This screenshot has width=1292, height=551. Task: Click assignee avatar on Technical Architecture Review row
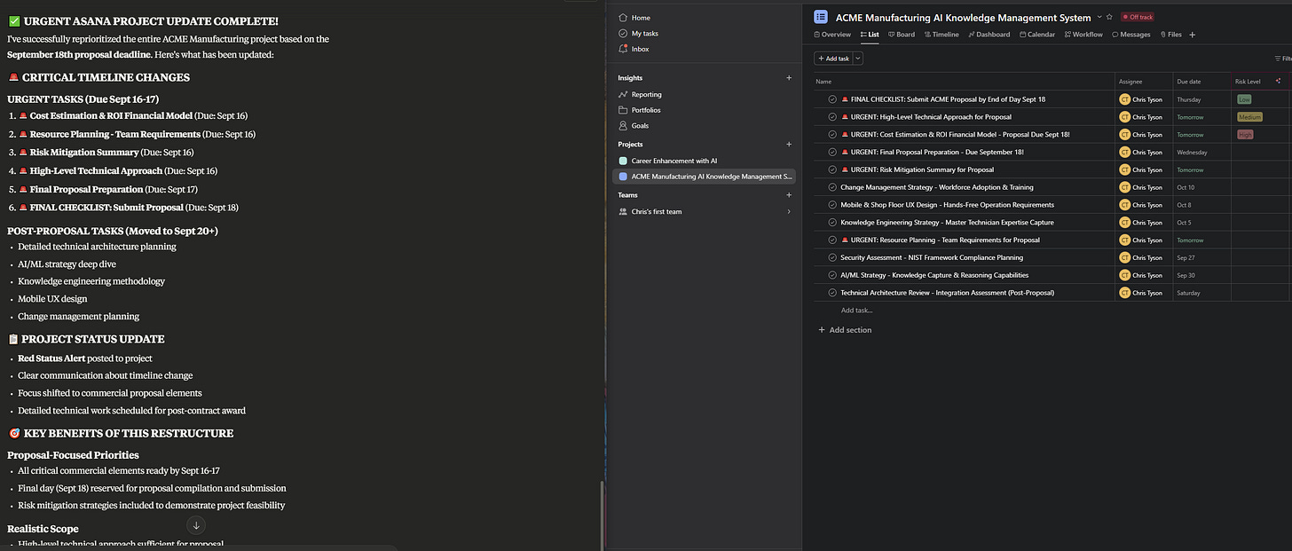[1125, 293]
